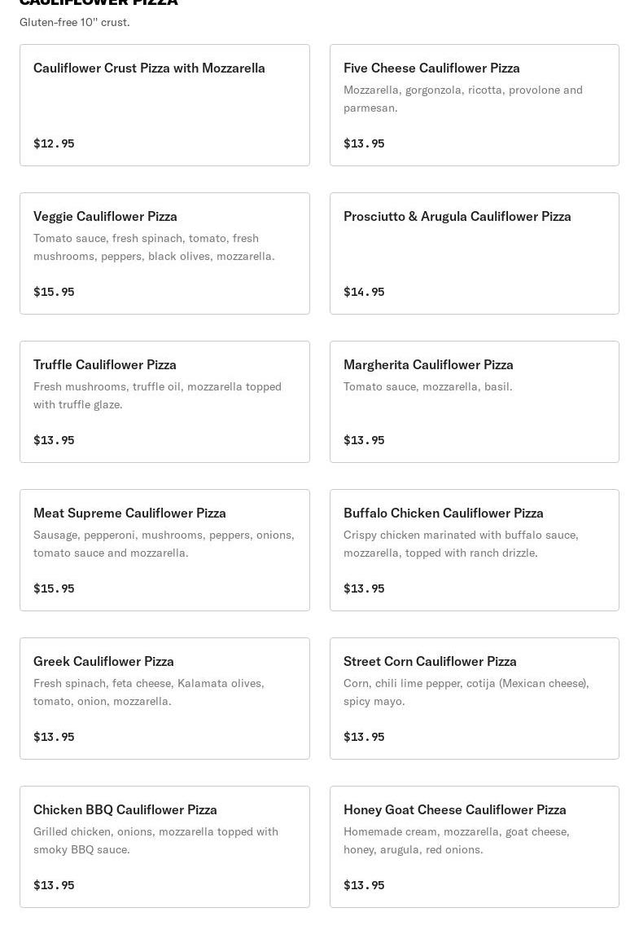Click the Street Corn pizza description text
The width and height of the screenshot is (639, 930).
click(x=466, y=692)
